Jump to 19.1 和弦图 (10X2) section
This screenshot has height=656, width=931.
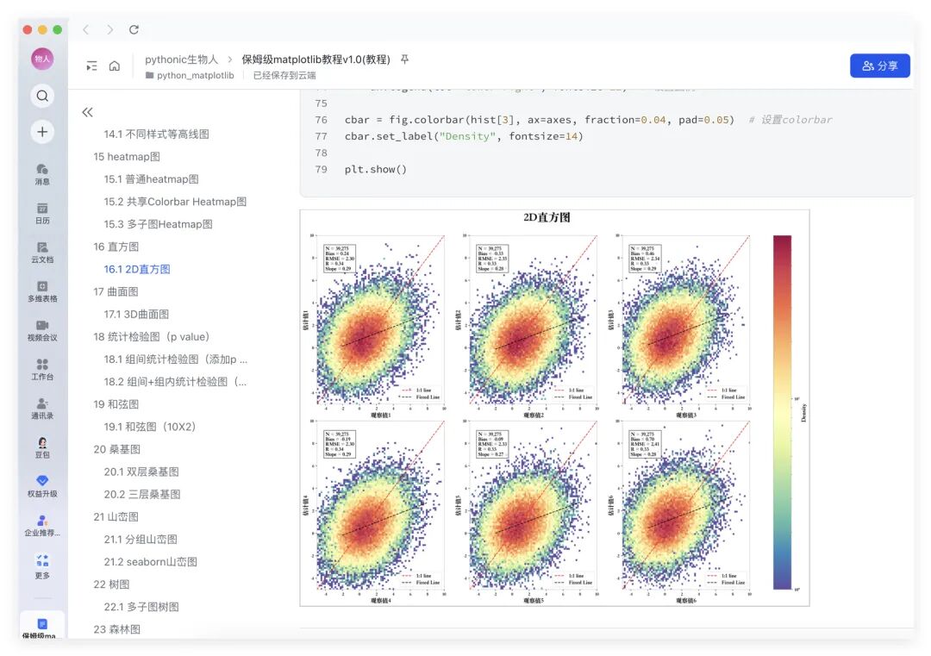pyautogui.click(x=150, y=427)
